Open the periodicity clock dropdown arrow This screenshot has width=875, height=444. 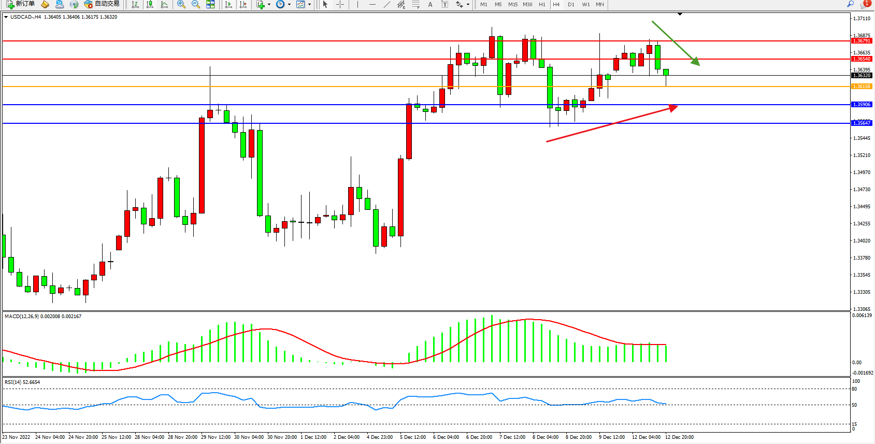click(289, 5)
